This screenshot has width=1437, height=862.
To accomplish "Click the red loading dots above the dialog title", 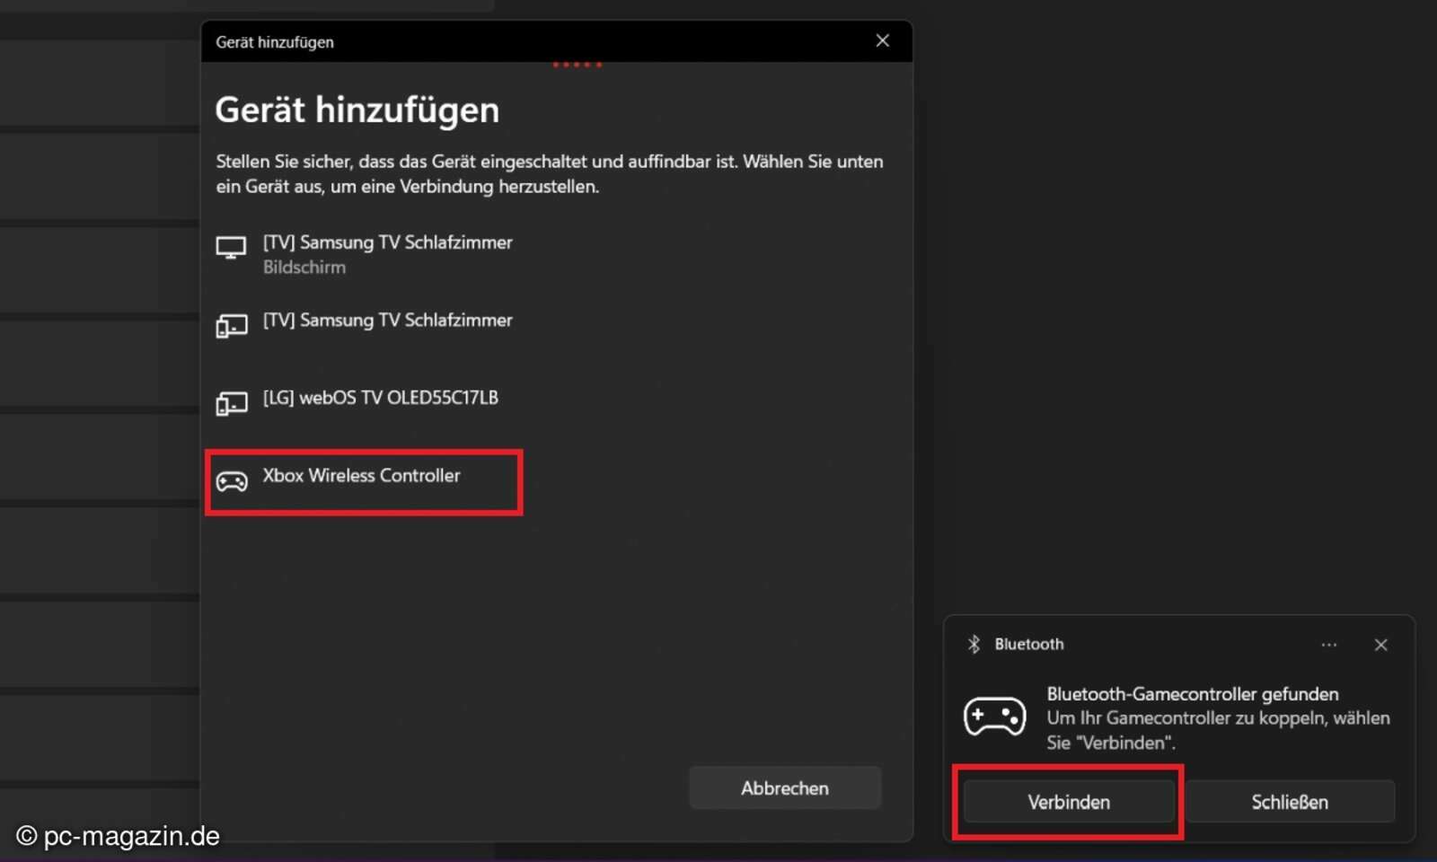I will [577, 64].
